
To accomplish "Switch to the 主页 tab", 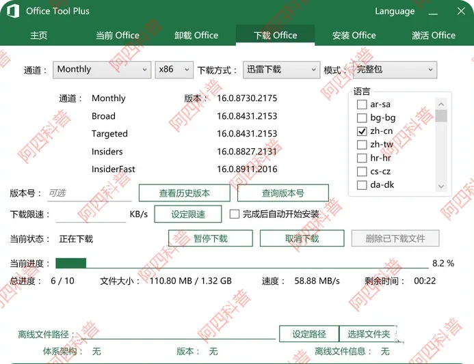I will click(x=39, y=36).
